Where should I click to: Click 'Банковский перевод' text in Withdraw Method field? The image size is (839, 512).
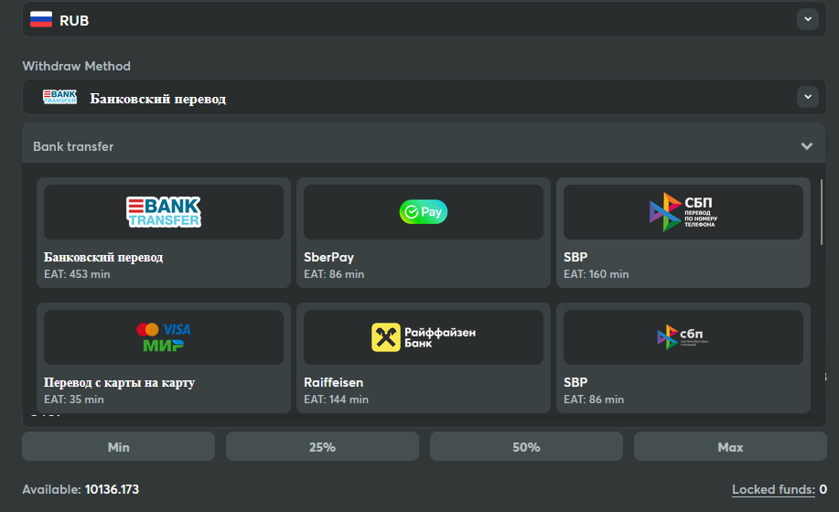(158, 99)
